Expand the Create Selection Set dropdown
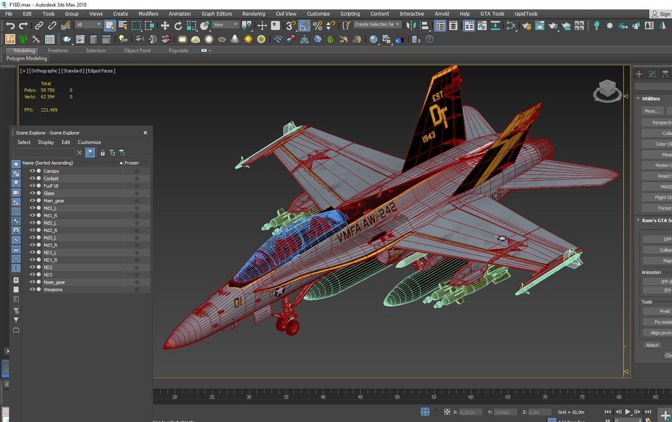 point(377,25)
